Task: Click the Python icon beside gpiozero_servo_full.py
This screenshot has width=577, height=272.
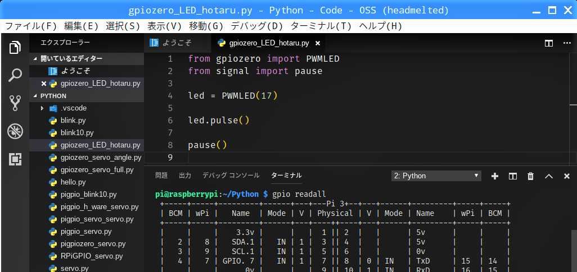Action: point(53,170)
